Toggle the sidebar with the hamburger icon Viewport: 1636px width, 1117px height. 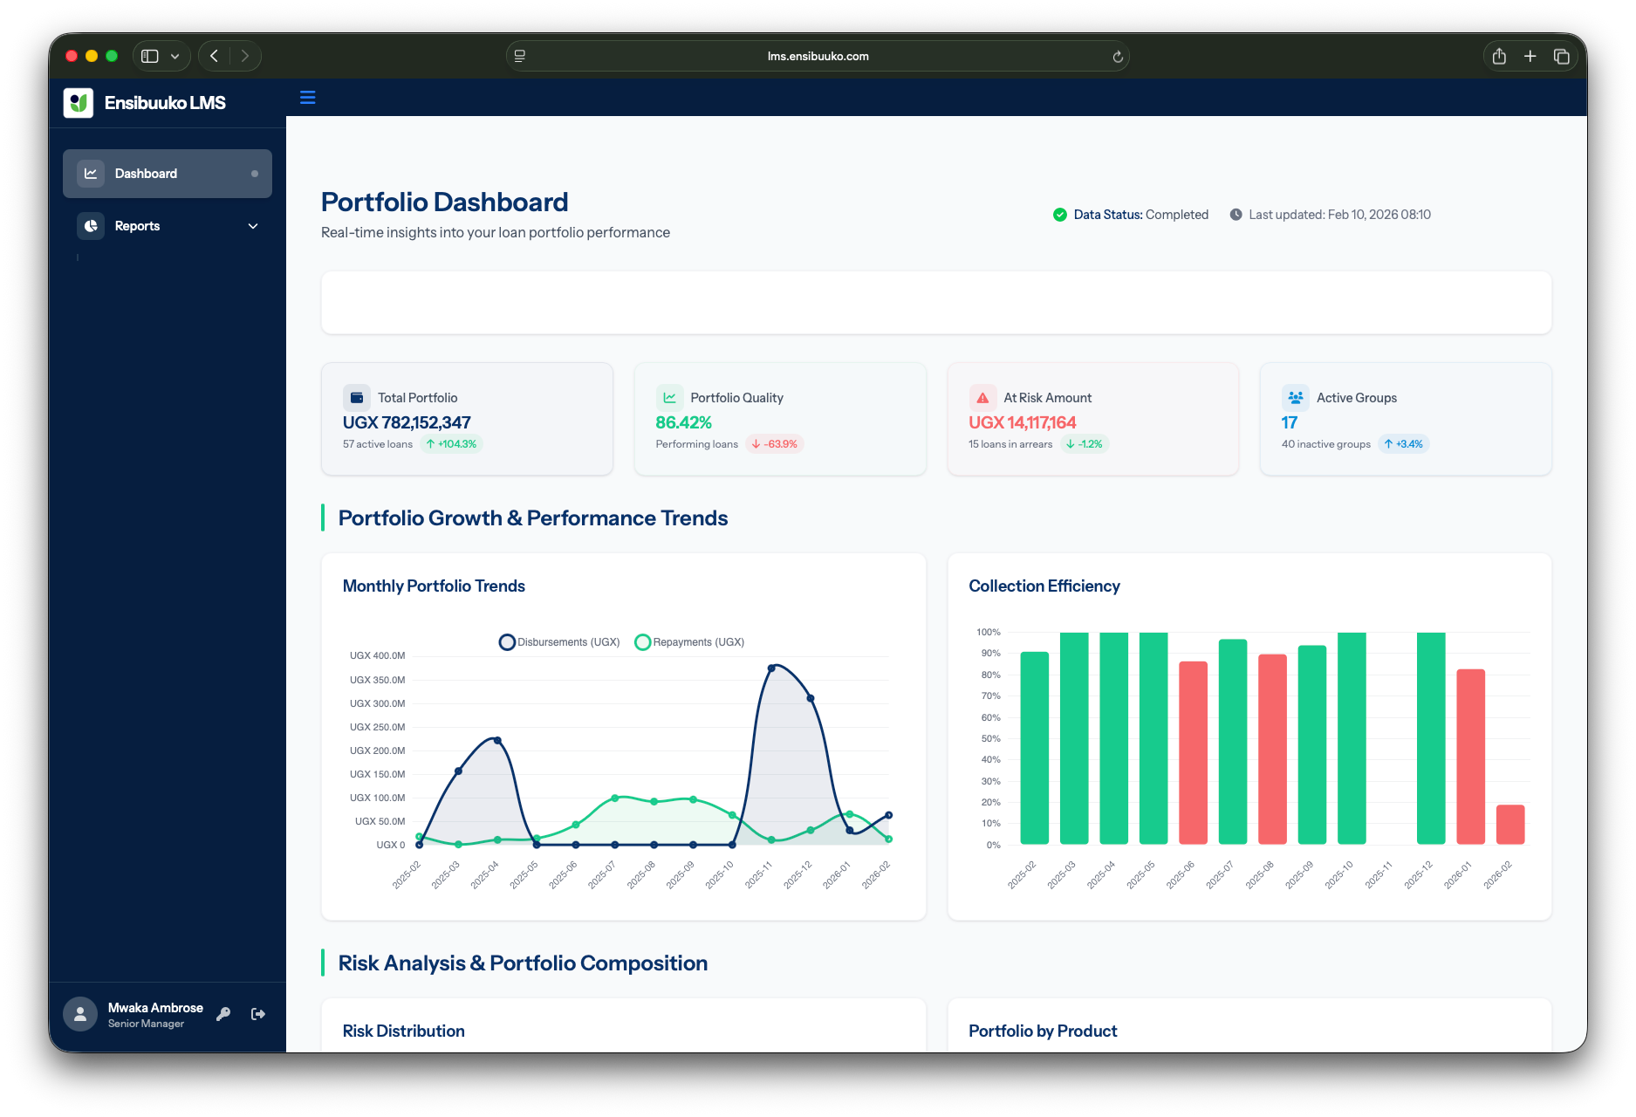coord(307,98)
